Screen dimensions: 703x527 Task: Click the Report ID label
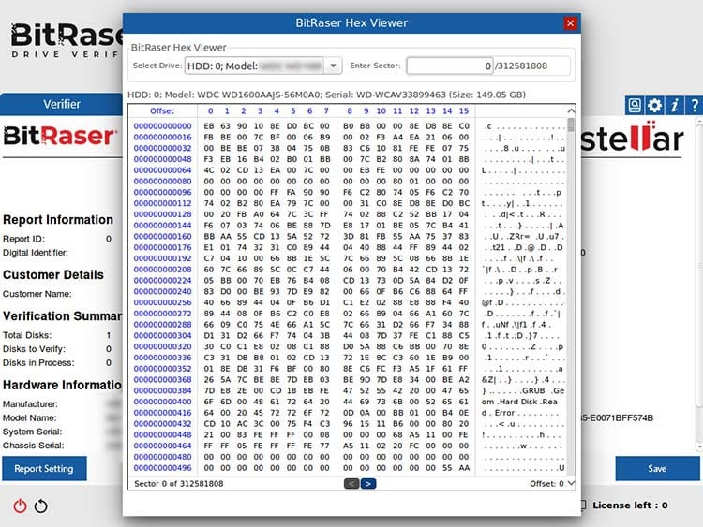point(23,239)
